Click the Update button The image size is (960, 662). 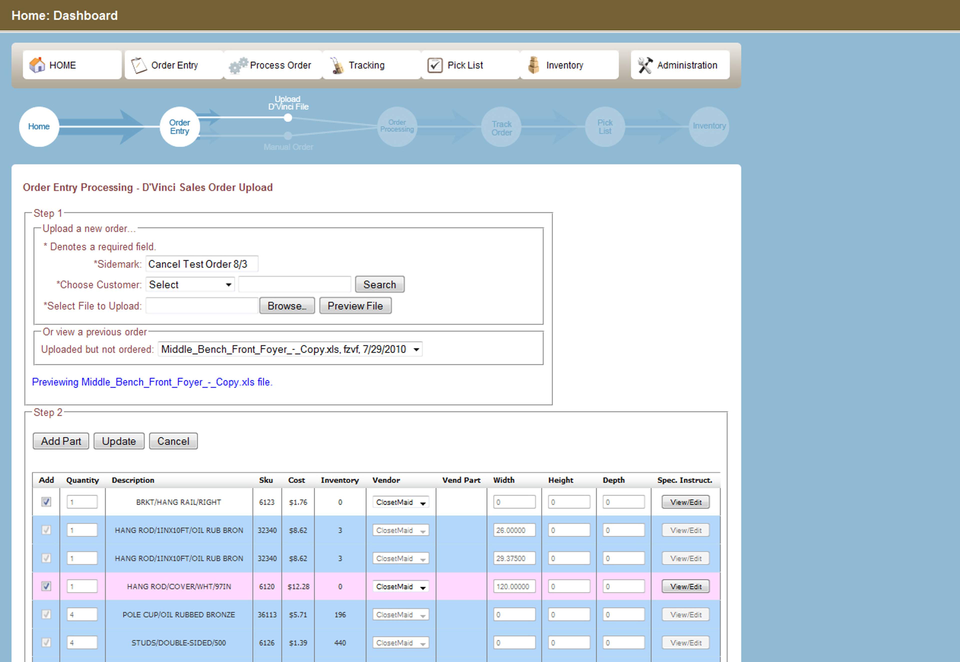pyautogui.click(x=119, y=441)
